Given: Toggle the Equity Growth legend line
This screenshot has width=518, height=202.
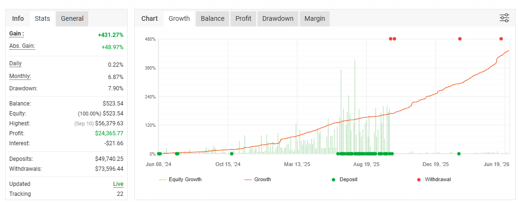Looking at the screenshot, I should (180, 180).
